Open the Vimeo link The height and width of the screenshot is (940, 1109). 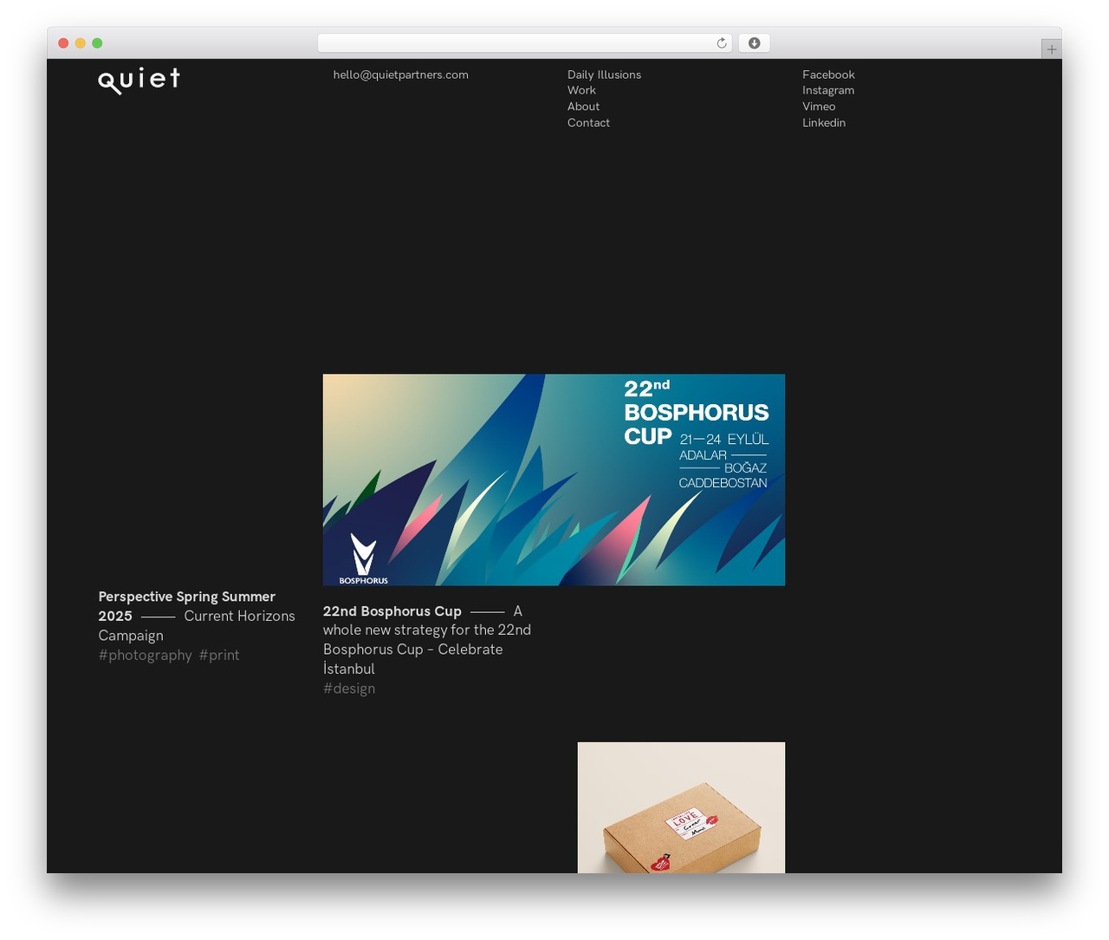coord(819,107)
